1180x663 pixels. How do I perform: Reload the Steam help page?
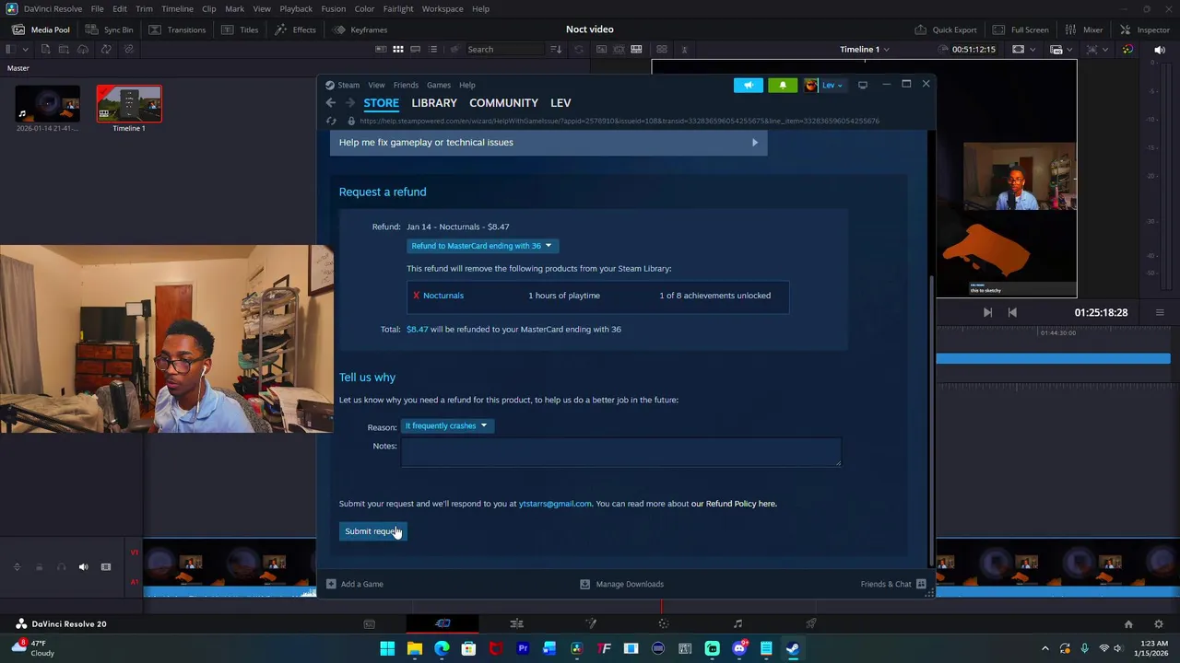tap(332, 121)
